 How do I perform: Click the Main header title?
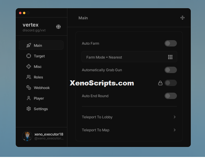point(83,18)
